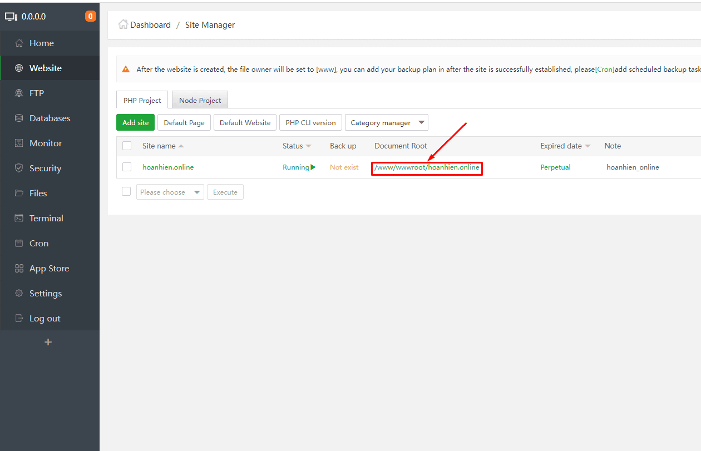Image resolution: width=701 pixels, height=451 pixels.
Task: Sort by Expired date column arrow
Action: click(x=588, y=146)
